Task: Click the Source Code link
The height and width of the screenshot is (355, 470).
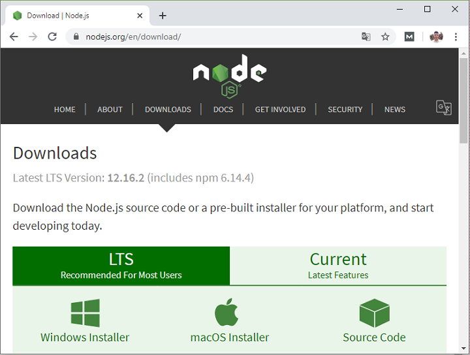Action: (x=375, y=337)
